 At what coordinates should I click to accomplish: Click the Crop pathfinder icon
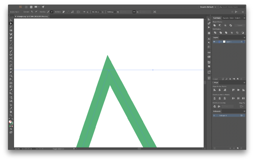pos(232,33)
